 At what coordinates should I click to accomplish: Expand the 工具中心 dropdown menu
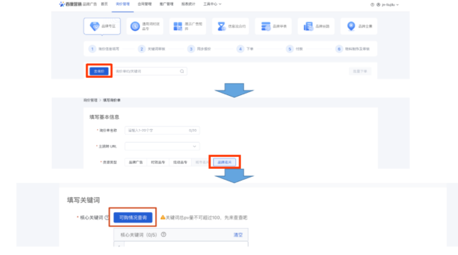212,4
